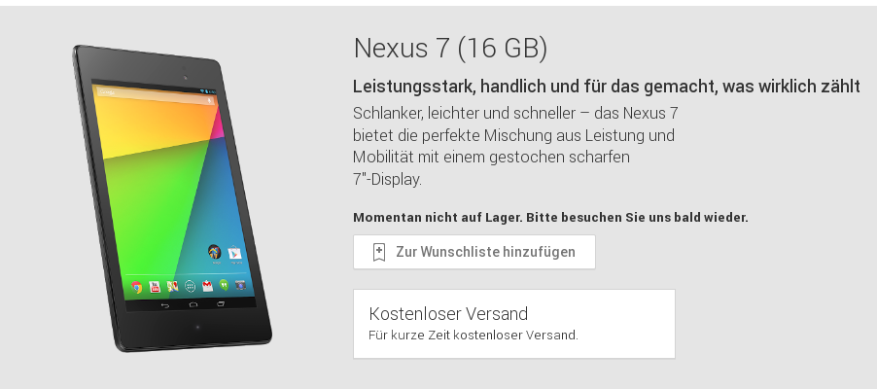Click the Gmail icon on the tablet dock

click(207, 286)
